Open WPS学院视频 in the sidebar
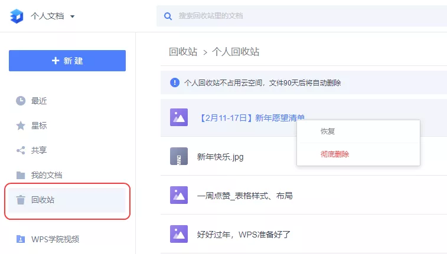The width and height of the screenshot is (447, 254). click(x=56, y=239)
